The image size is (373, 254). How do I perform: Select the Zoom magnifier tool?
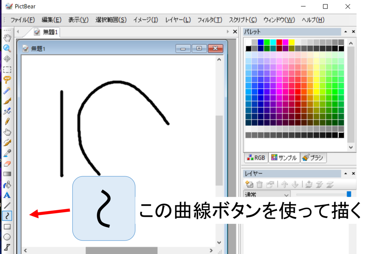point(7,48)
